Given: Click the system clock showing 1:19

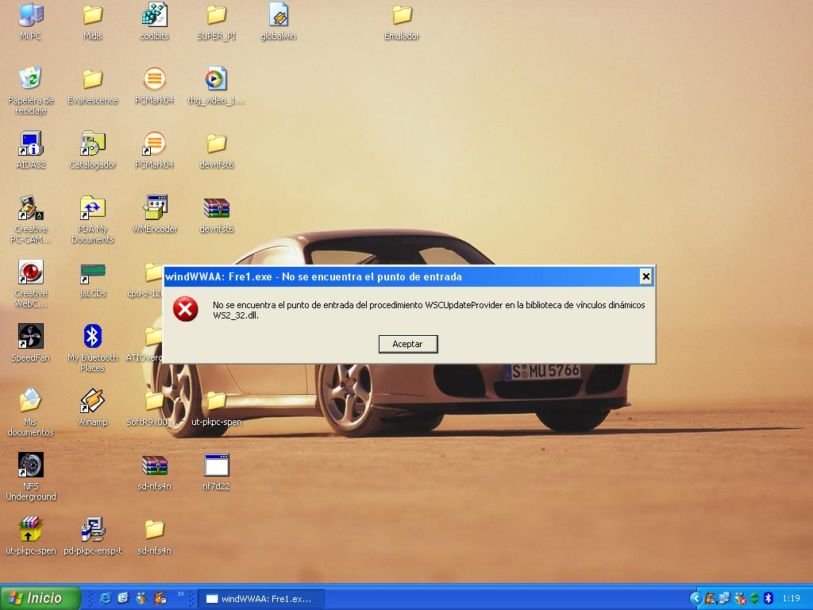Looking at the screenshot, I should pos(791,598).
